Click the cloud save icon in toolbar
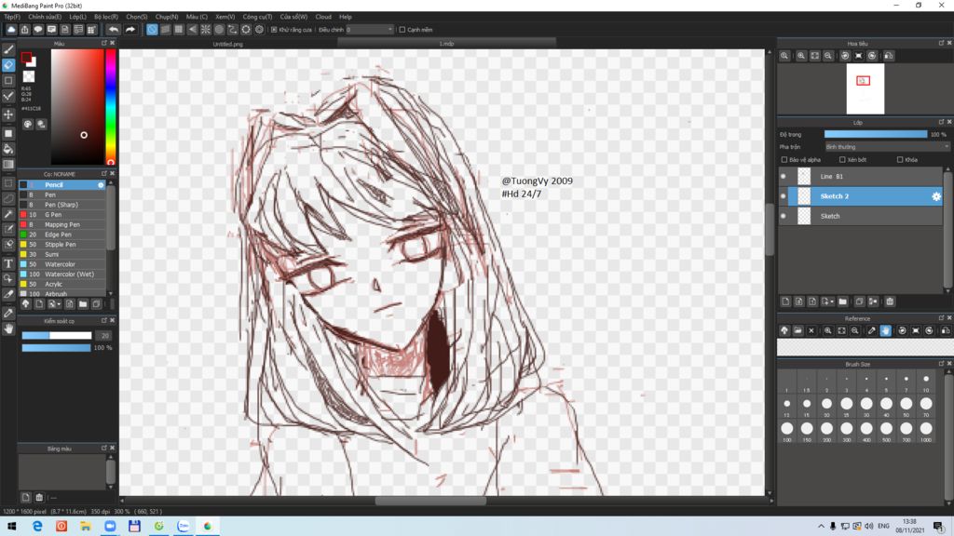The image size is (954, 536). click(x=11, y=29)
